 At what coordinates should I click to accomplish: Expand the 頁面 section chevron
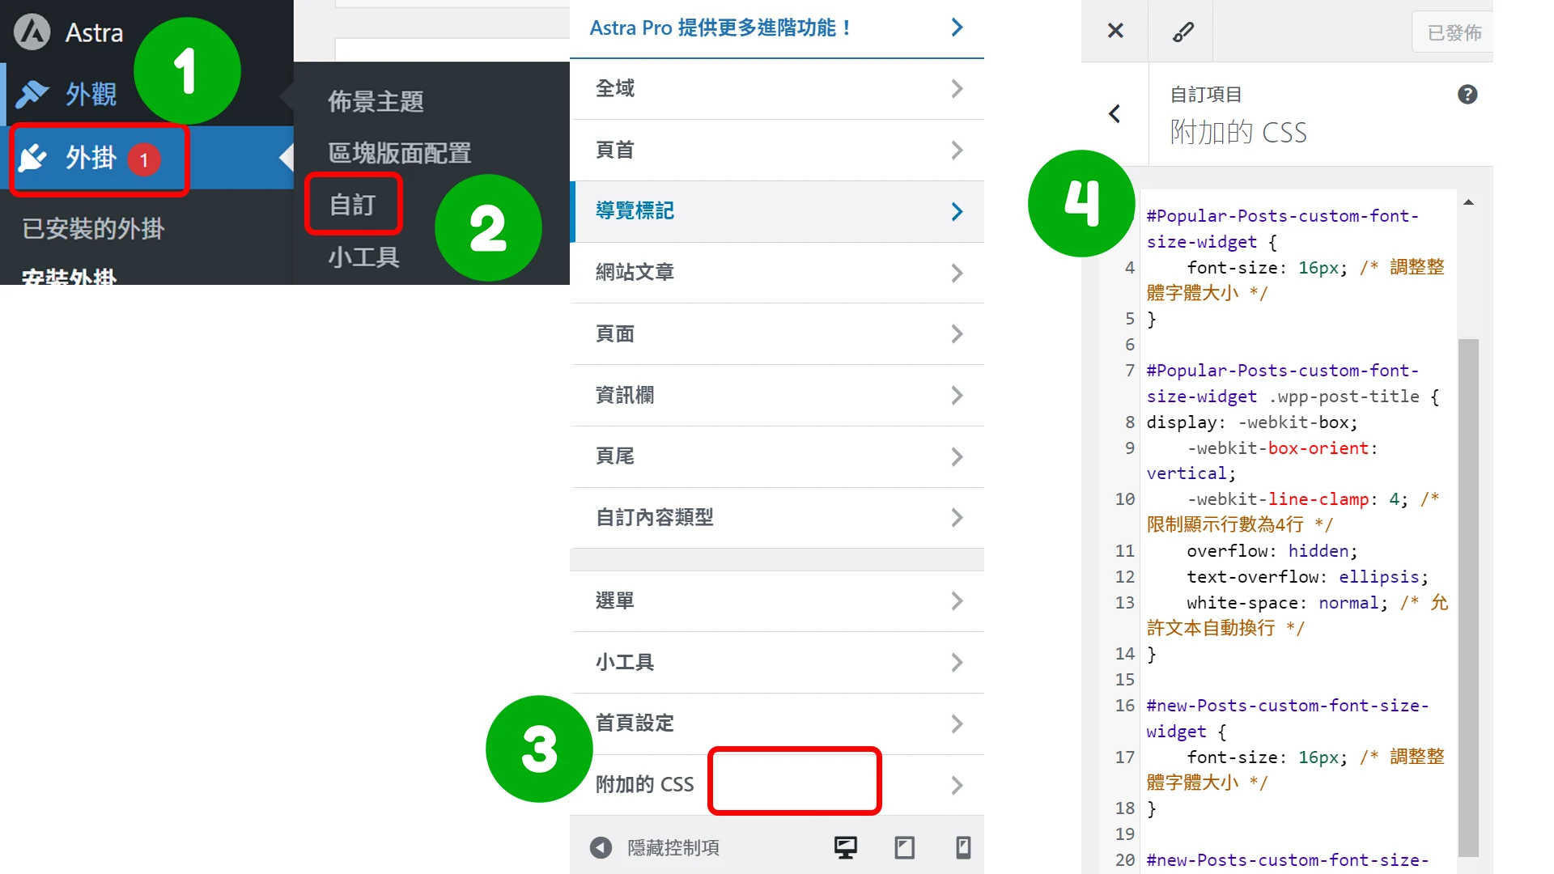[x=957, y=334]
